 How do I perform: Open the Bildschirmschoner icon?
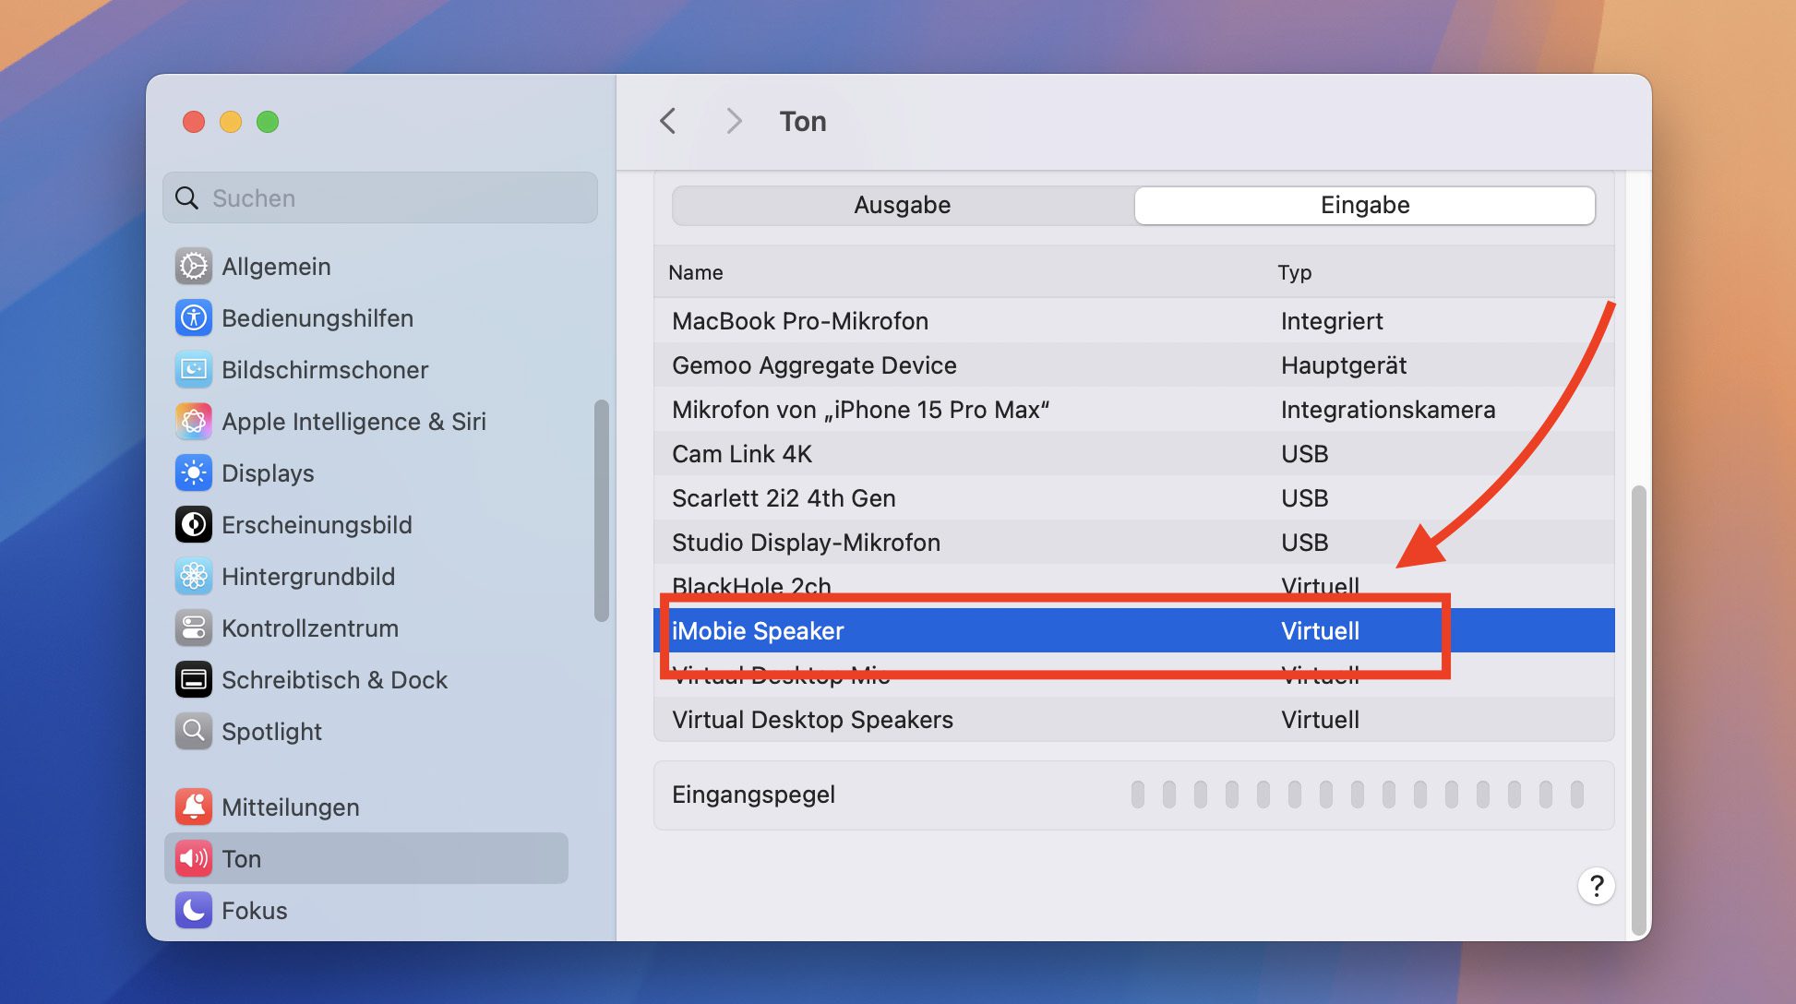click(x=194, y=370)
